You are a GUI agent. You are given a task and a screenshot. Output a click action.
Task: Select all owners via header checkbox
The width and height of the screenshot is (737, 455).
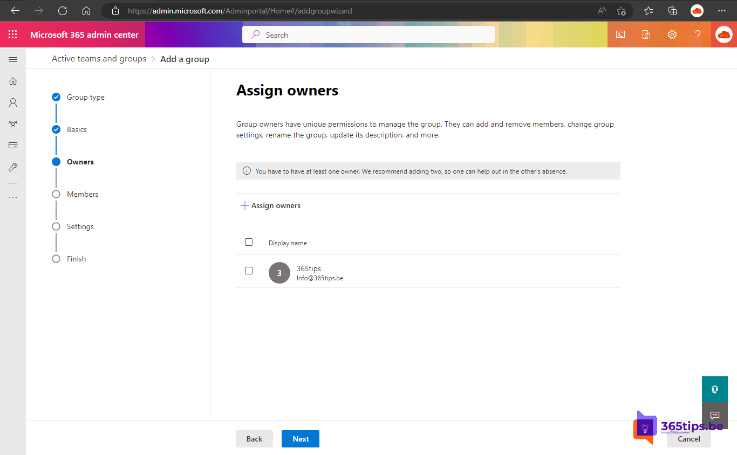[249, 242]
